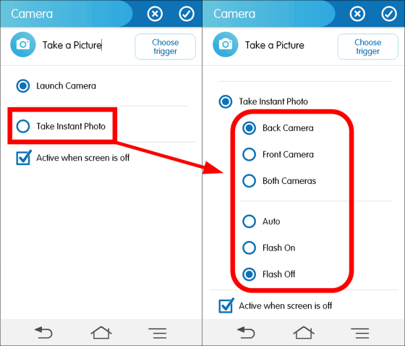The height and width of the screenshot is (346, 405).
Task: Tap the home navigation icon on left screen
Action: 101,332
